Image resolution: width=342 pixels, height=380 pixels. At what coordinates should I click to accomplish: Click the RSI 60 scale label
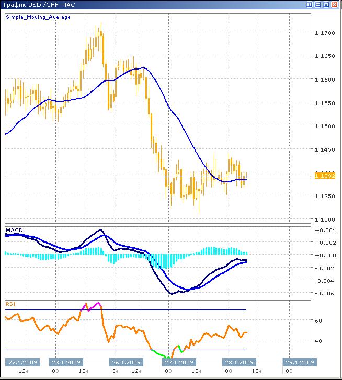318,321
